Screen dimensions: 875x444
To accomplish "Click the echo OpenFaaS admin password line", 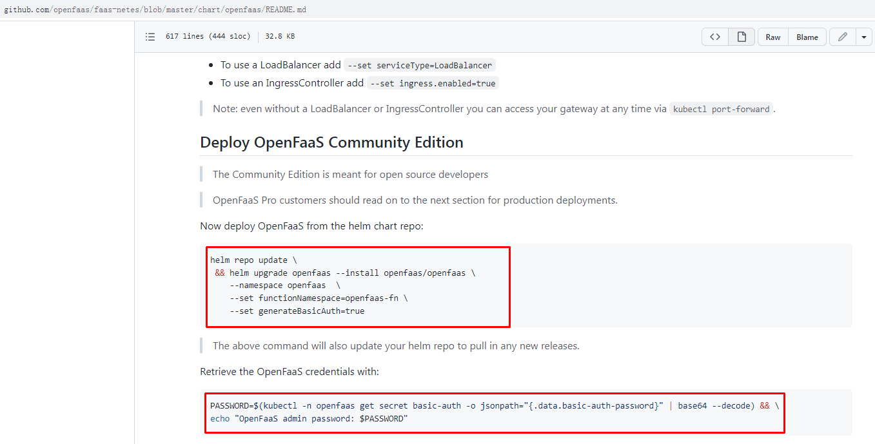I will point(309,419).
